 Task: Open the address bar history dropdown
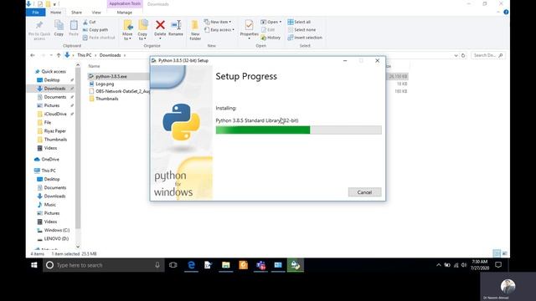456,55
